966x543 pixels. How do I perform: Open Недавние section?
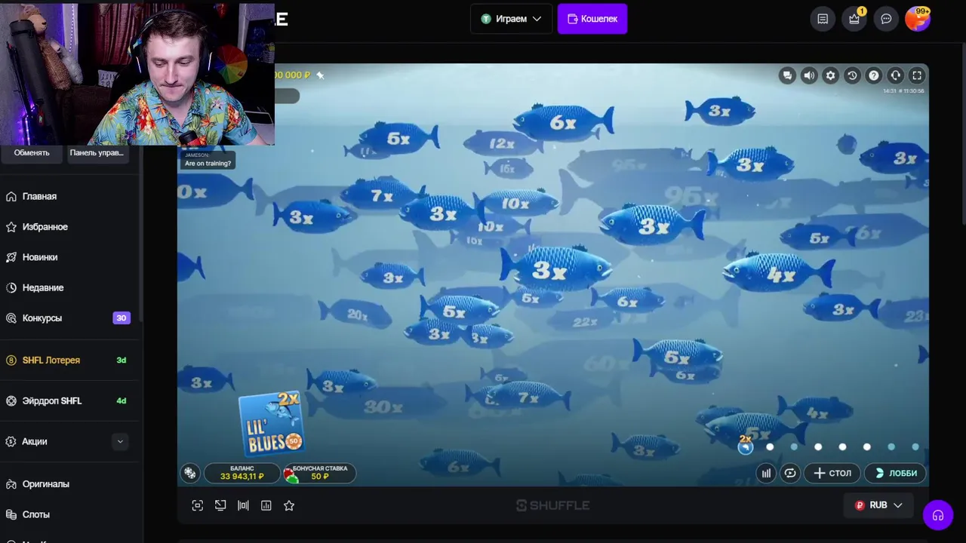pos(42,287)
